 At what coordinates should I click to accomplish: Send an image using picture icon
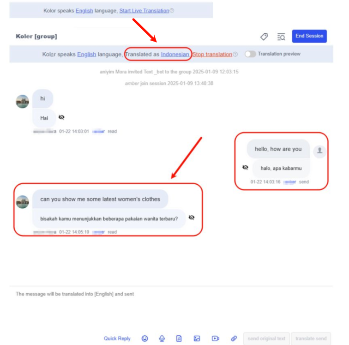click(x=197, y=339)
